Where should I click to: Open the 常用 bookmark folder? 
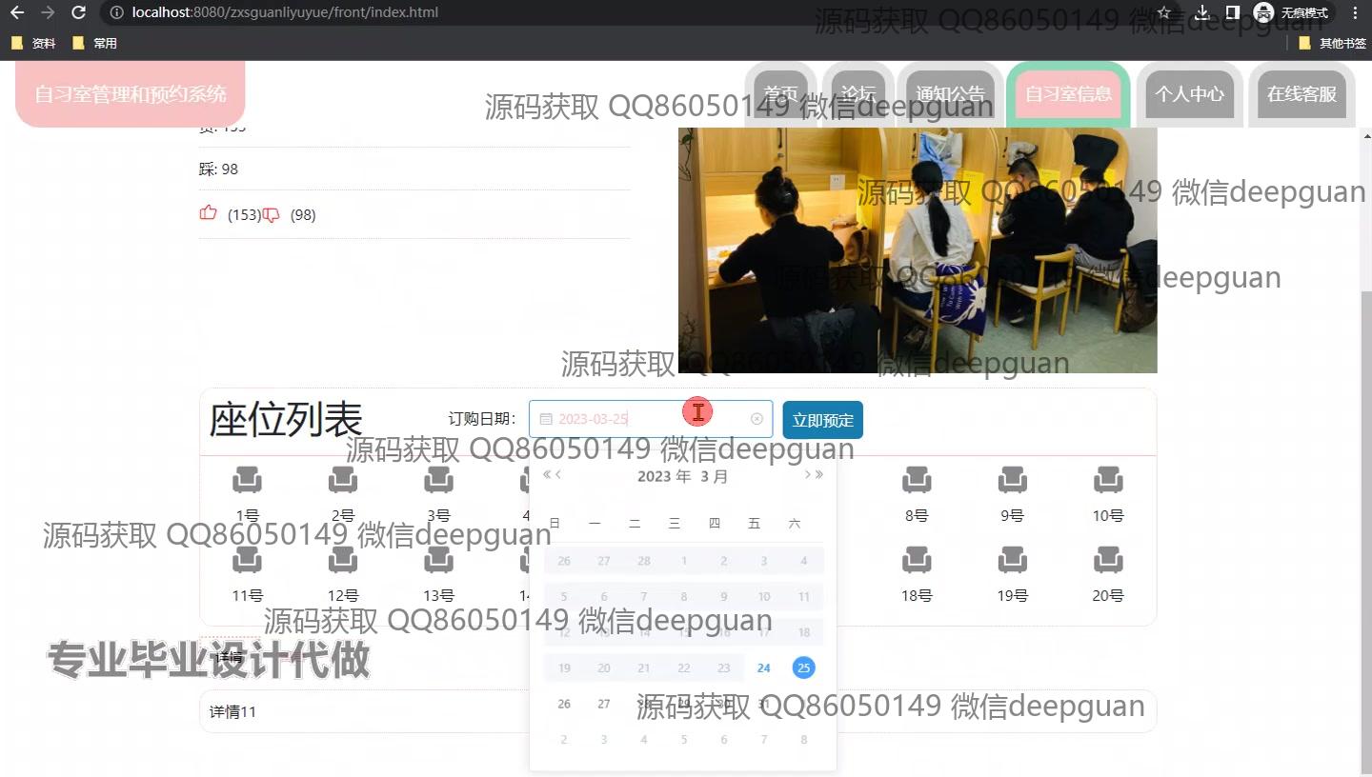(94, 43)
